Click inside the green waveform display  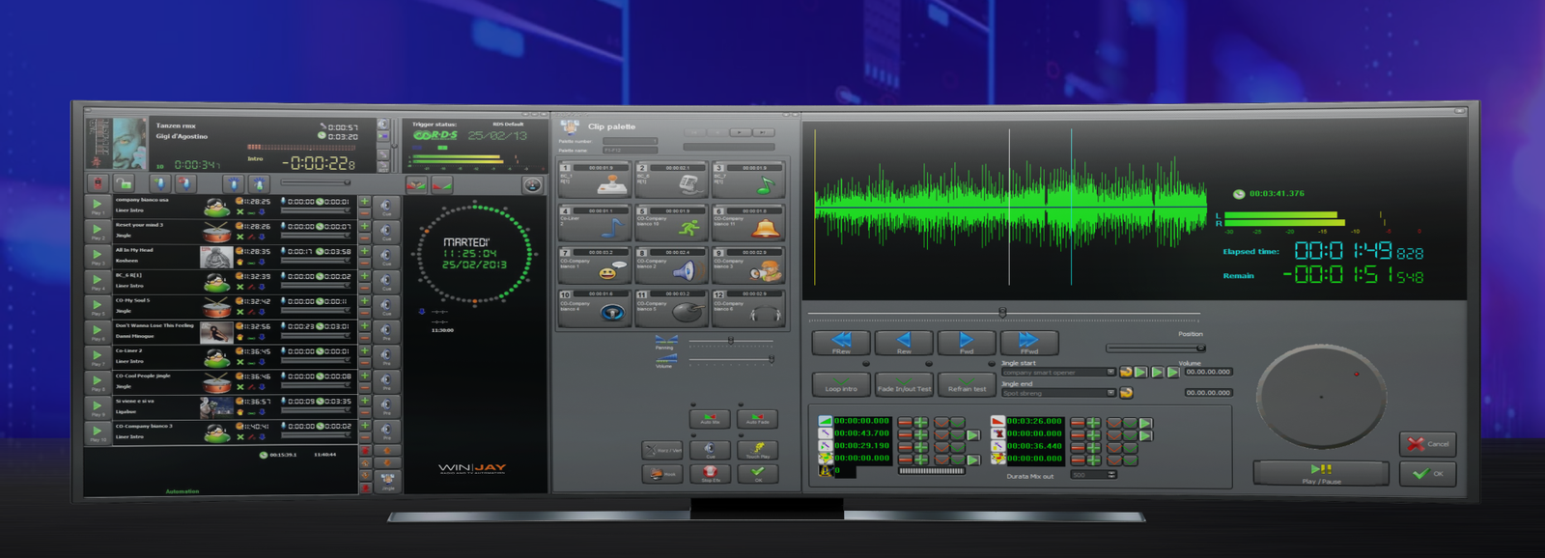[1010, 205]
